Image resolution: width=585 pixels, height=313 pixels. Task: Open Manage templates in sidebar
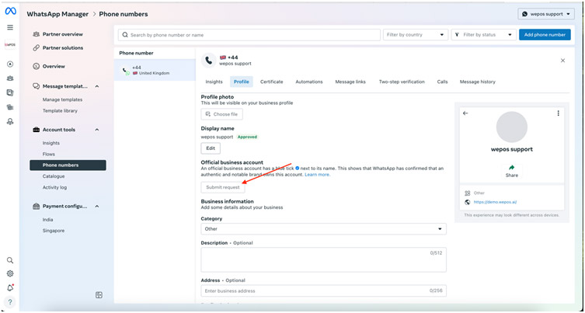click(x=62, y=99)
